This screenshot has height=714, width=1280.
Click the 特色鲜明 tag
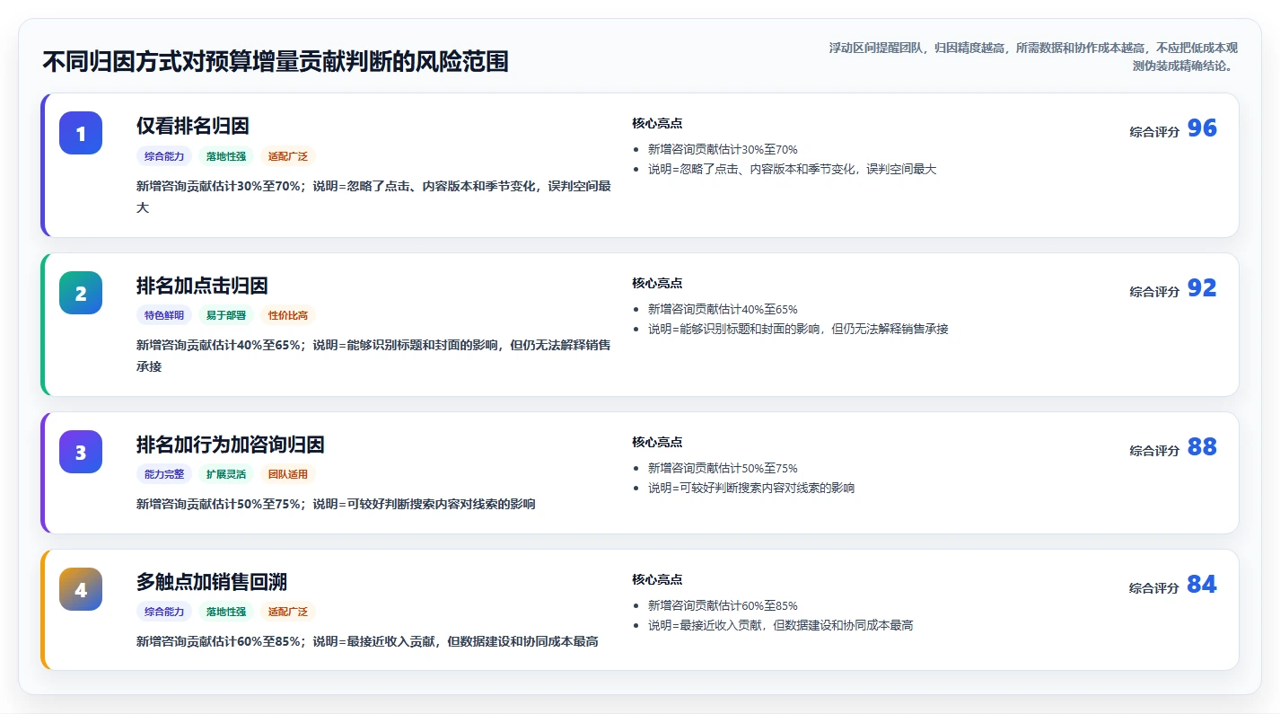tap(164, 315)
